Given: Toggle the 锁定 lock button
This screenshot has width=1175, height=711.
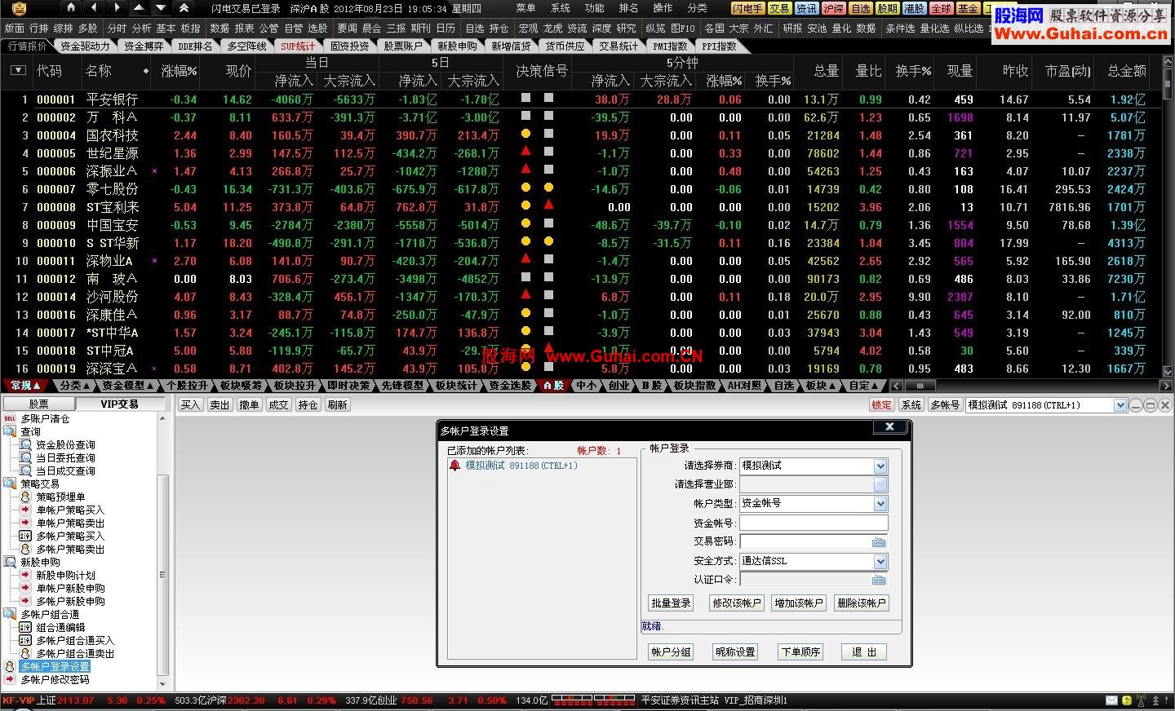Looking at the screenshot, I should 881,405.
